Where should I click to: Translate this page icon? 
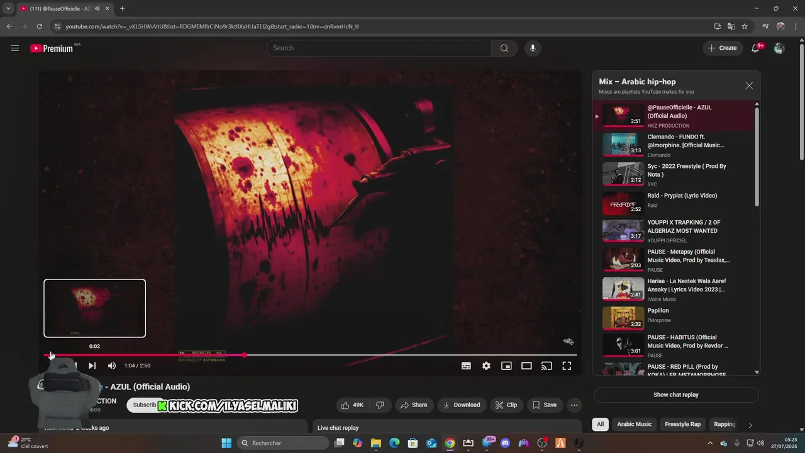point(731,26)
